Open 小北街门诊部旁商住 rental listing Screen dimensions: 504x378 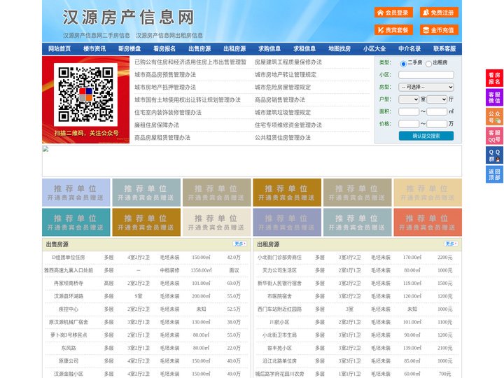coord(279,258)
